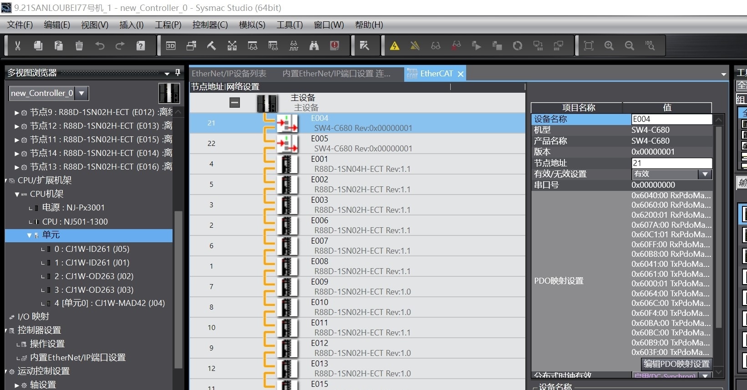The width and height of the screenshot is (747, 390).
Task: Open the 文件(F) menu
Action: [20, 25]
